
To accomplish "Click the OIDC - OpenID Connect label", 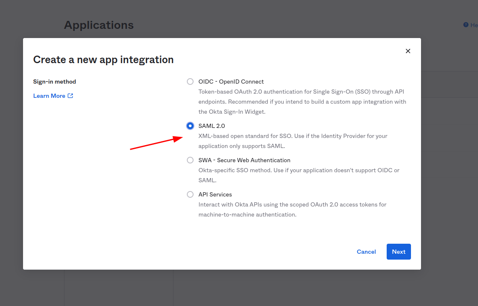I will point(231,82).
